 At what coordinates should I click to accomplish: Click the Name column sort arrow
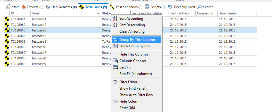click(x=98, y=14)
